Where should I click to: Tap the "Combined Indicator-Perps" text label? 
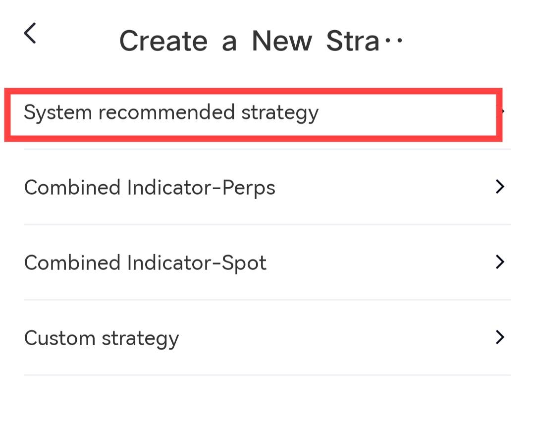[150, 187]
